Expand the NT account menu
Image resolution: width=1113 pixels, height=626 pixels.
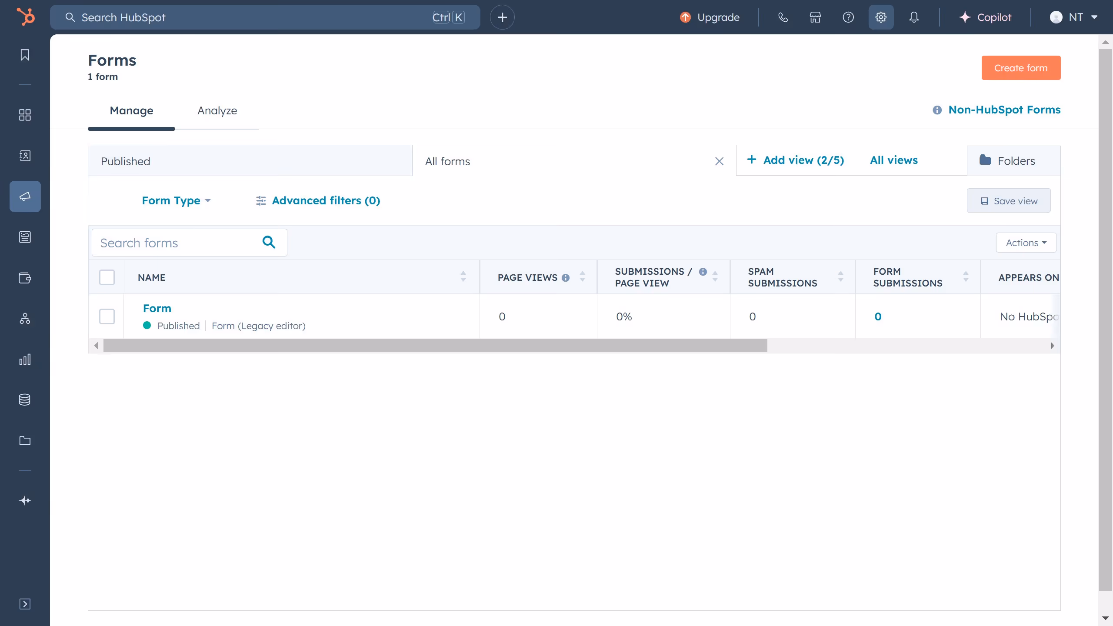[x=1073, y=17]
